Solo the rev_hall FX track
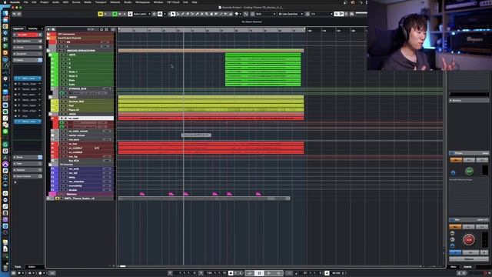Viewport: 492px width, 277px height. pos(65,173)
